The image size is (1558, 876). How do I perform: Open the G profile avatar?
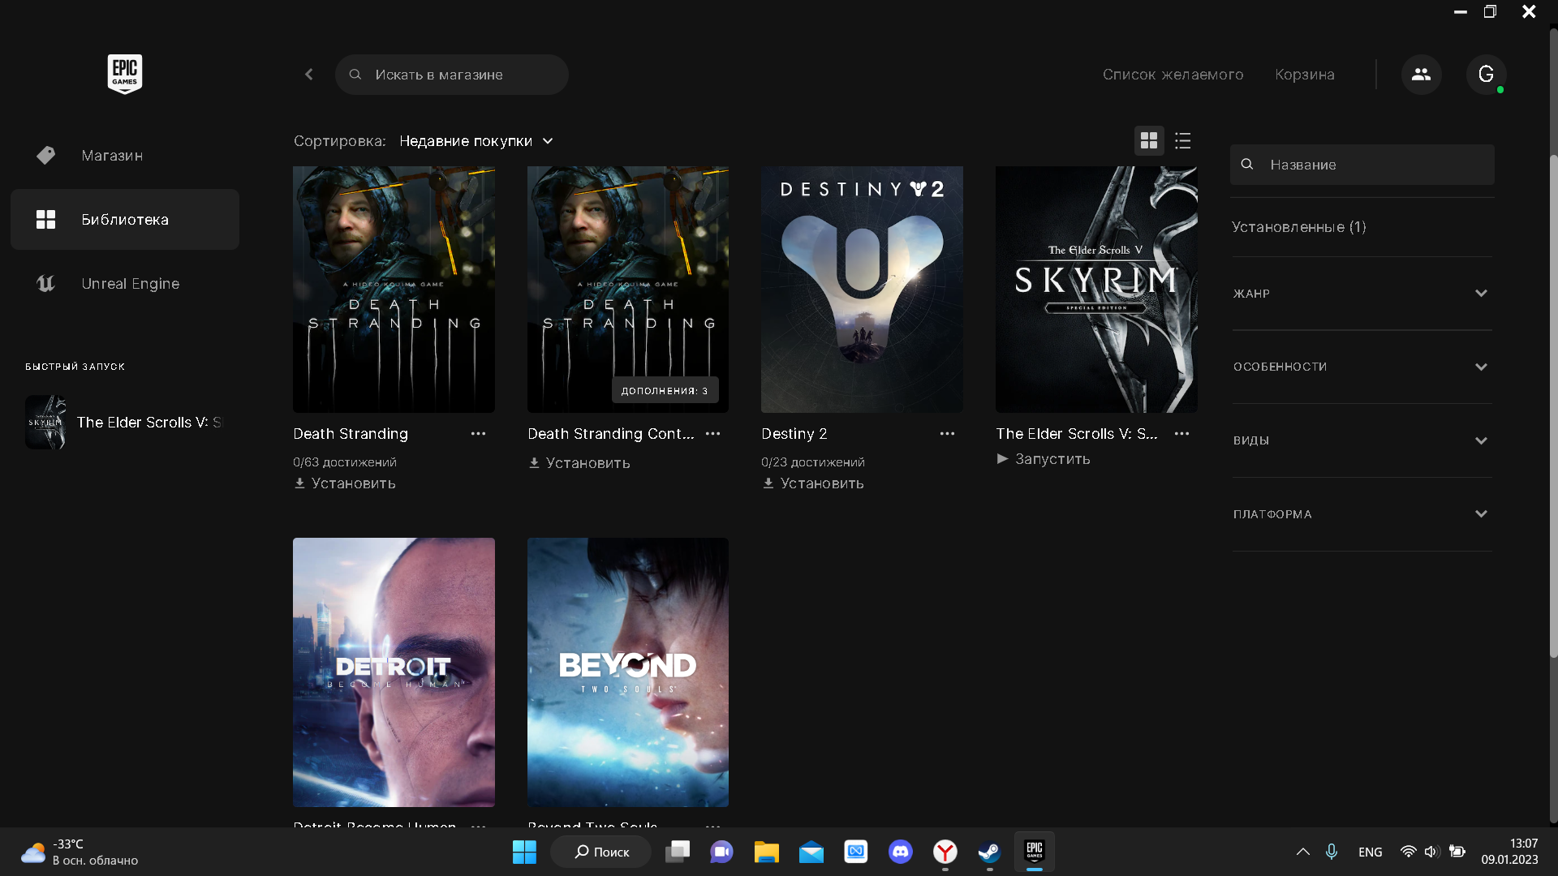(x=1486, y=75)
